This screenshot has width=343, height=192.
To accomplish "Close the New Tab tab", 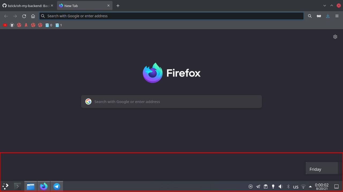I will coord(109,6).
